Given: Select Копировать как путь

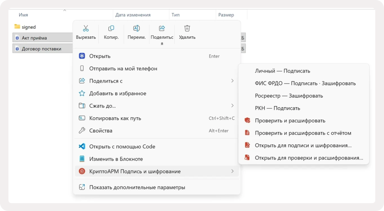Looking at the screenshot, I should (x=157, y=118).
